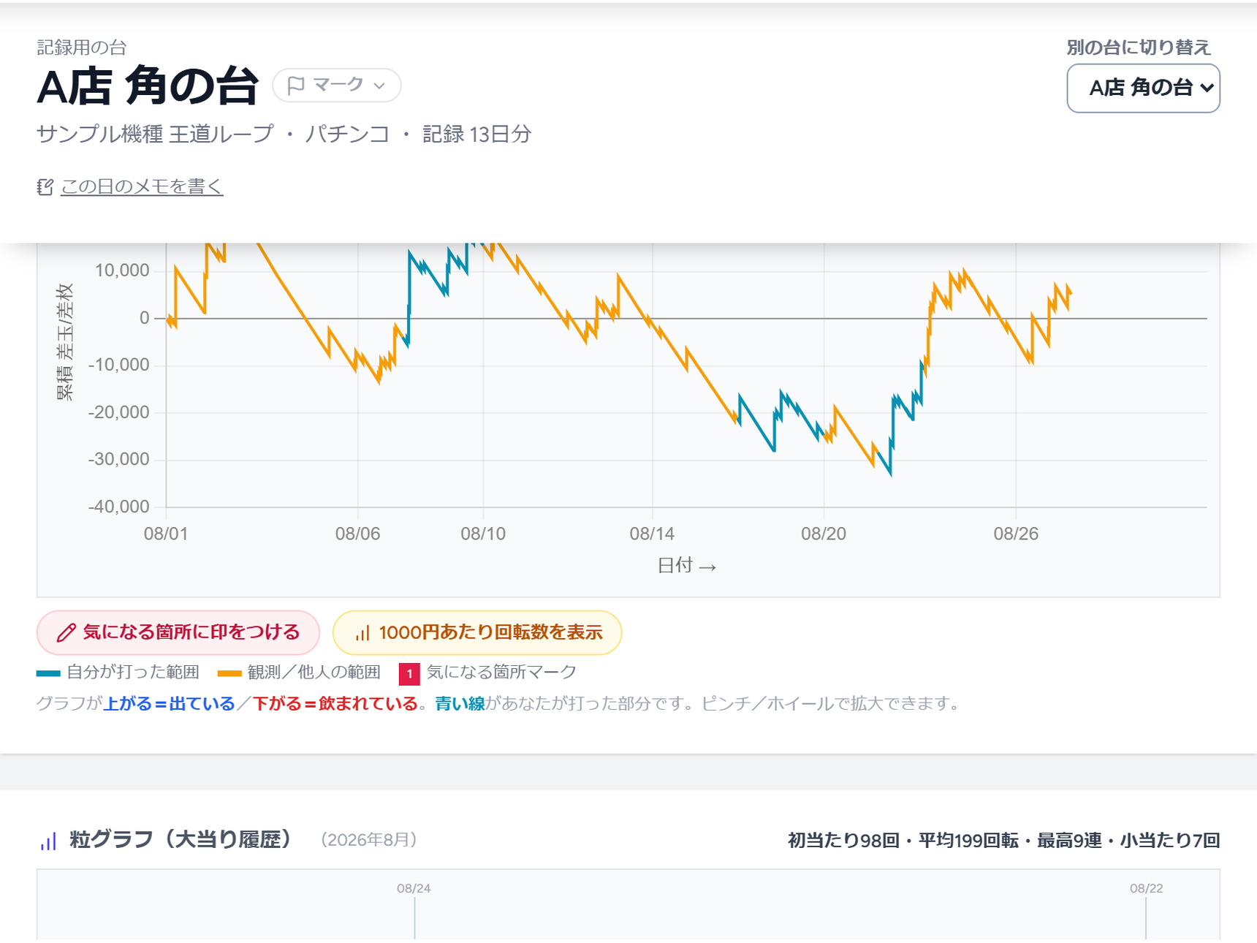This screenshot has height=943, width=1257.
Task: Click the orange 観測/他人の範囲 legend swatch
Action: [229, 673]
